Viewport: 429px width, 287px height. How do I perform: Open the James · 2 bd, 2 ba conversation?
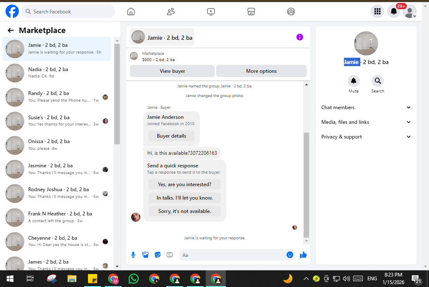57,263
